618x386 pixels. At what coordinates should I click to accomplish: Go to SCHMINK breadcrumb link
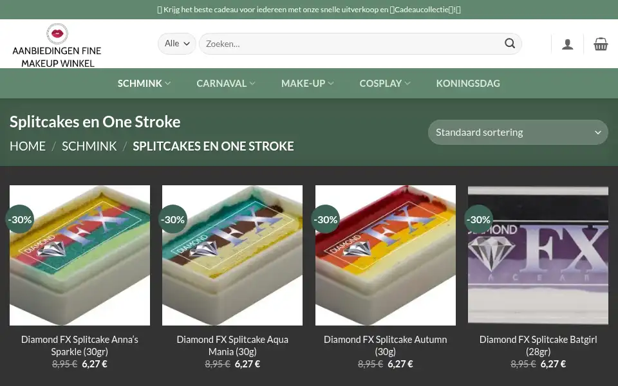(x=89, y=146)
